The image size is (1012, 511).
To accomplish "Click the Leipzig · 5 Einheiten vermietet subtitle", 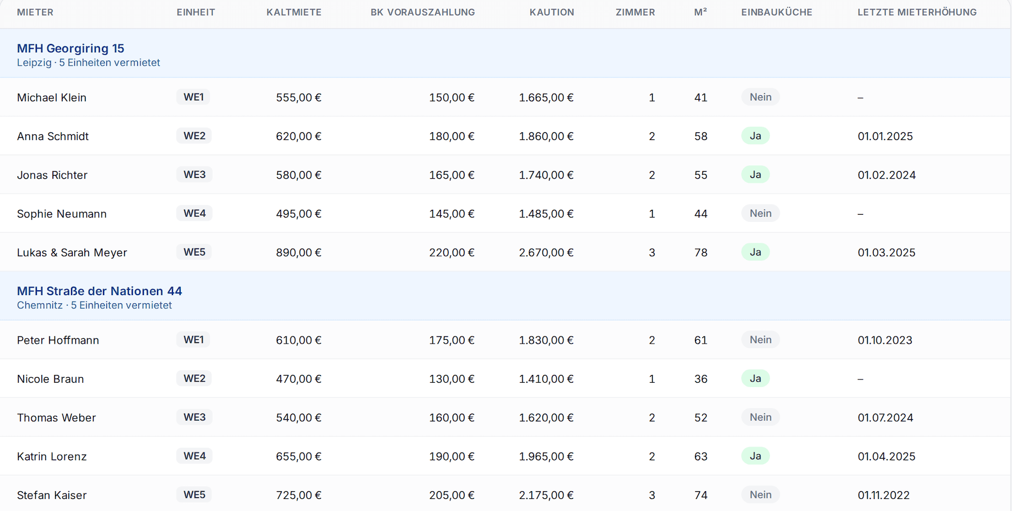I will 89,63.
